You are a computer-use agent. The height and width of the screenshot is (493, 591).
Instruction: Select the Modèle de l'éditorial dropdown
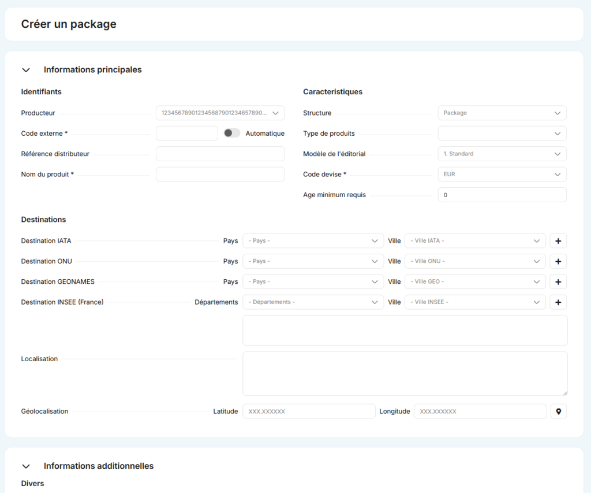pos(502,154)
